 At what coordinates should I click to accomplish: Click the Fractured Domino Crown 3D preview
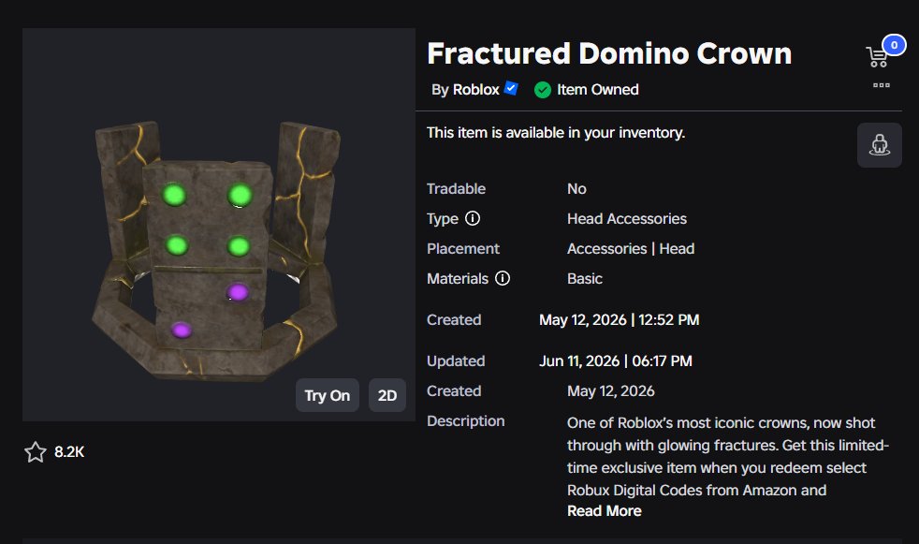(219, 225)
